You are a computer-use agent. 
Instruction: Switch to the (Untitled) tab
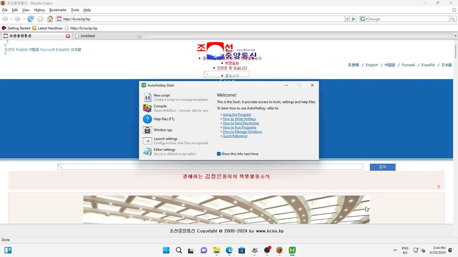point(108,36)
